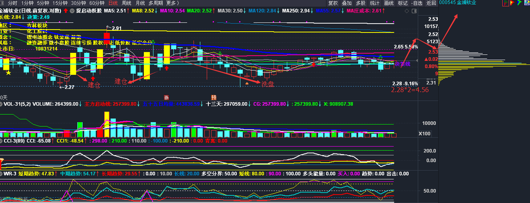Switch to the 5分钟 period tab
530x203 pixels.
pyautogui.click(x=43, y=3)
